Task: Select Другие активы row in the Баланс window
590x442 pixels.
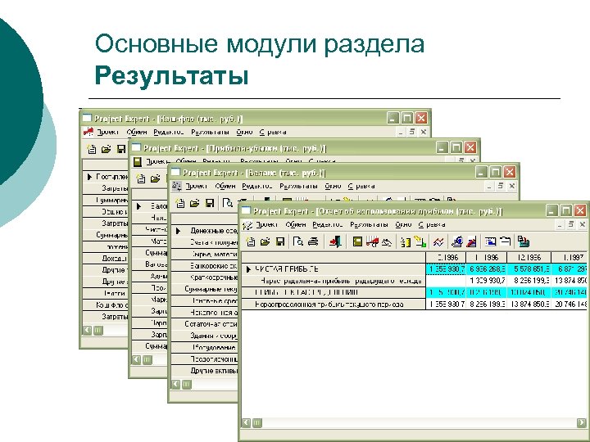Action: pos(205,371)
